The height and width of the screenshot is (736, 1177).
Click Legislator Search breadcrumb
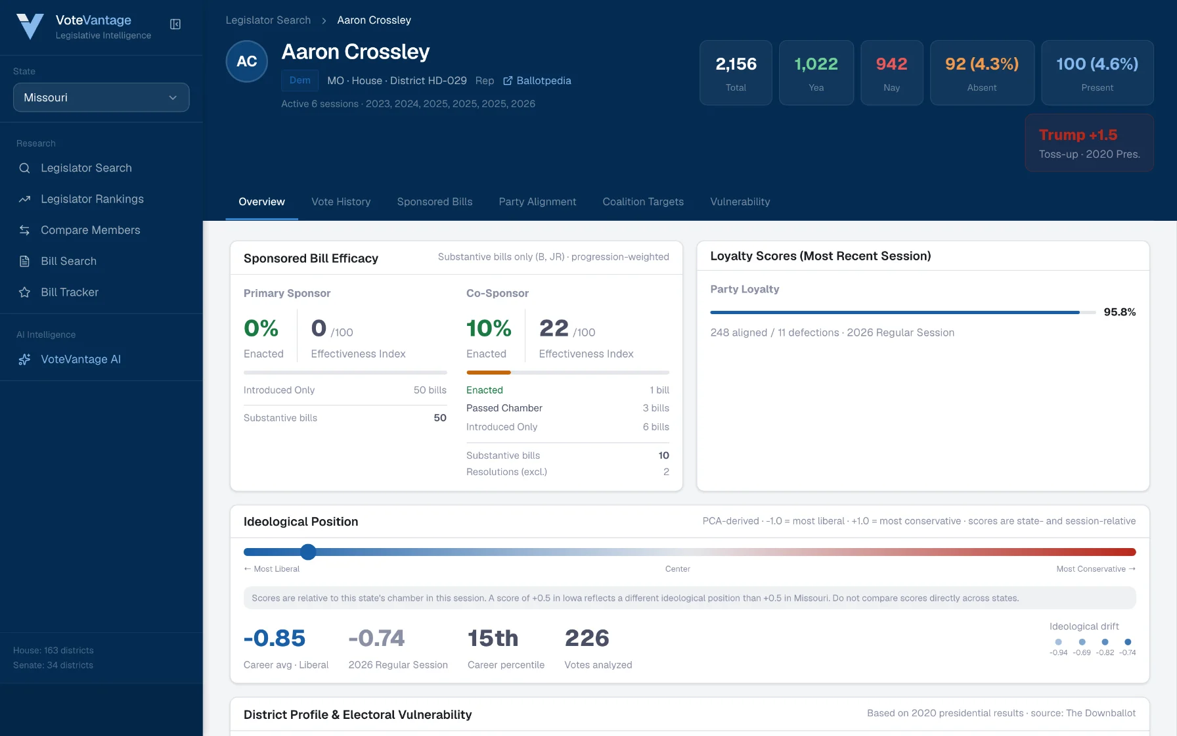(x=268, y=20)
